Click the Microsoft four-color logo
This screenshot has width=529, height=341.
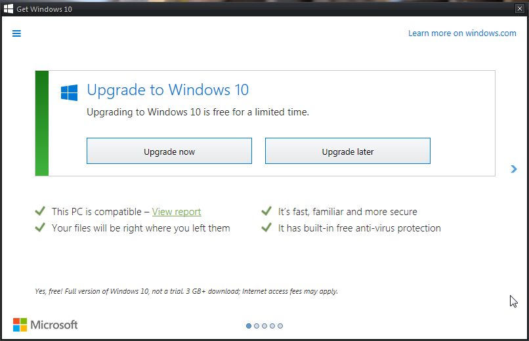[x=20, y=325]
